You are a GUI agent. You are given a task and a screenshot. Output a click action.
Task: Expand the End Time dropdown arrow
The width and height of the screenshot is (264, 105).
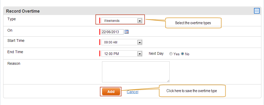tap(139, 54)
